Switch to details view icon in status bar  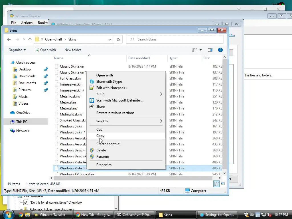[x=216, y=184]
